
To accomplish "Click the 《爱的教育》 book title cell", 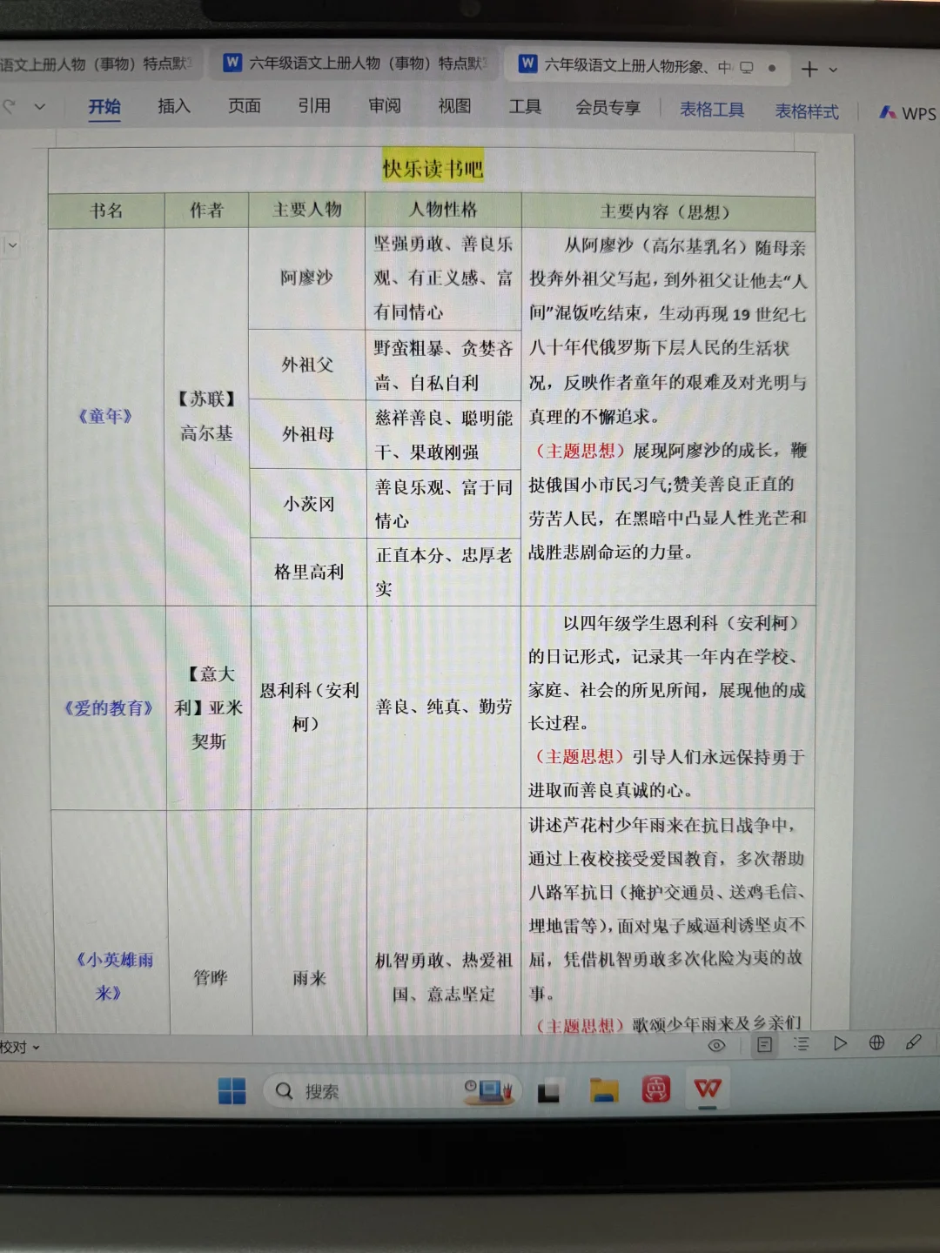I will [108, 707].
